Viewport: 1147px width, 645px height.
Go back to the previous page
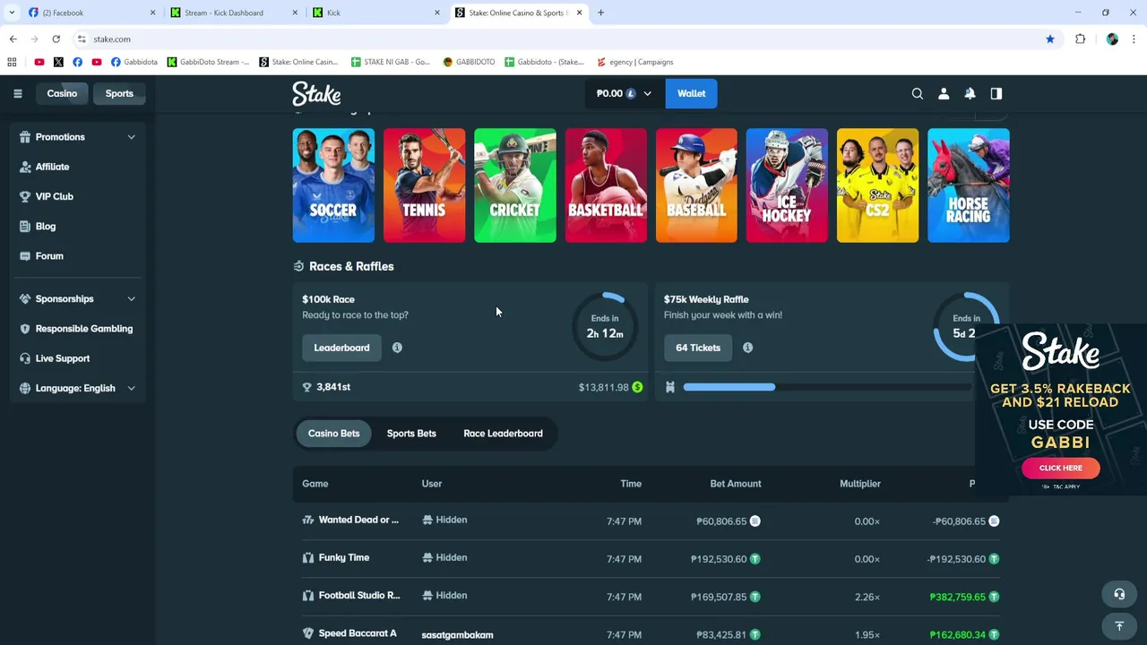point(13,39)
